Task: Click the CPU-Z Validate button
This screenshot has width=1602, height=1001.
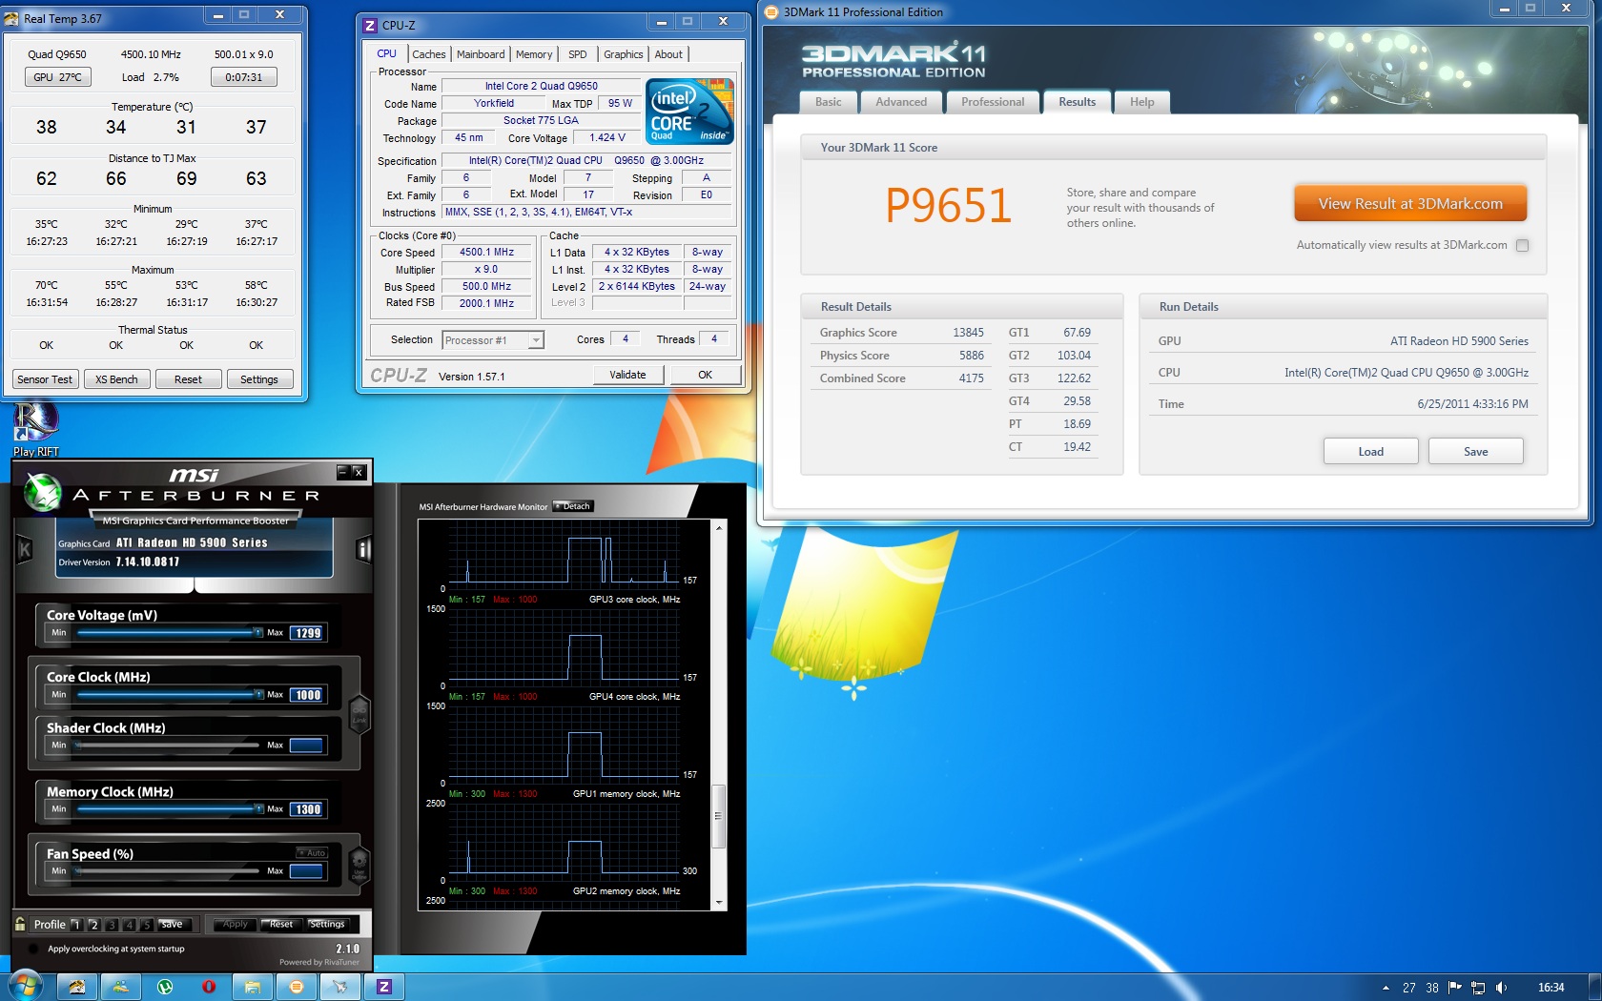Action: (x=627, y=375)
